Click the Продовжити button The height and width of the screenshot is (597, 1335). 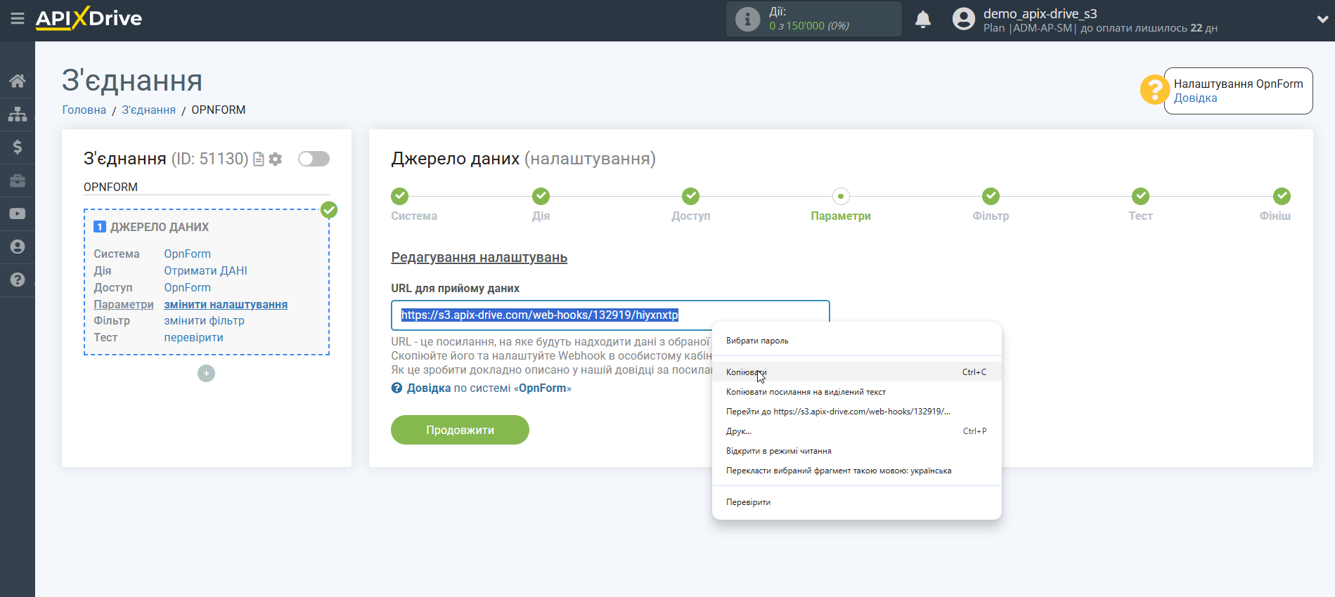(460, 430)
